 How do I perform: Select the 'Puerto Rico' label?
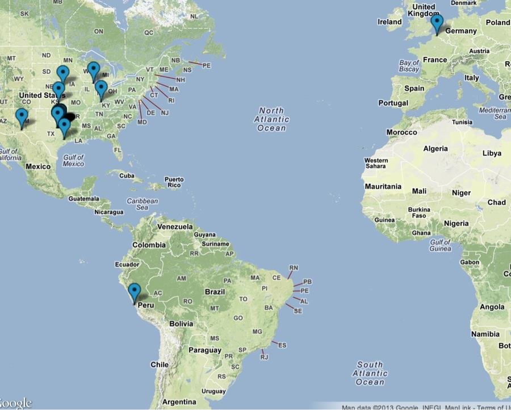(174, 182)
